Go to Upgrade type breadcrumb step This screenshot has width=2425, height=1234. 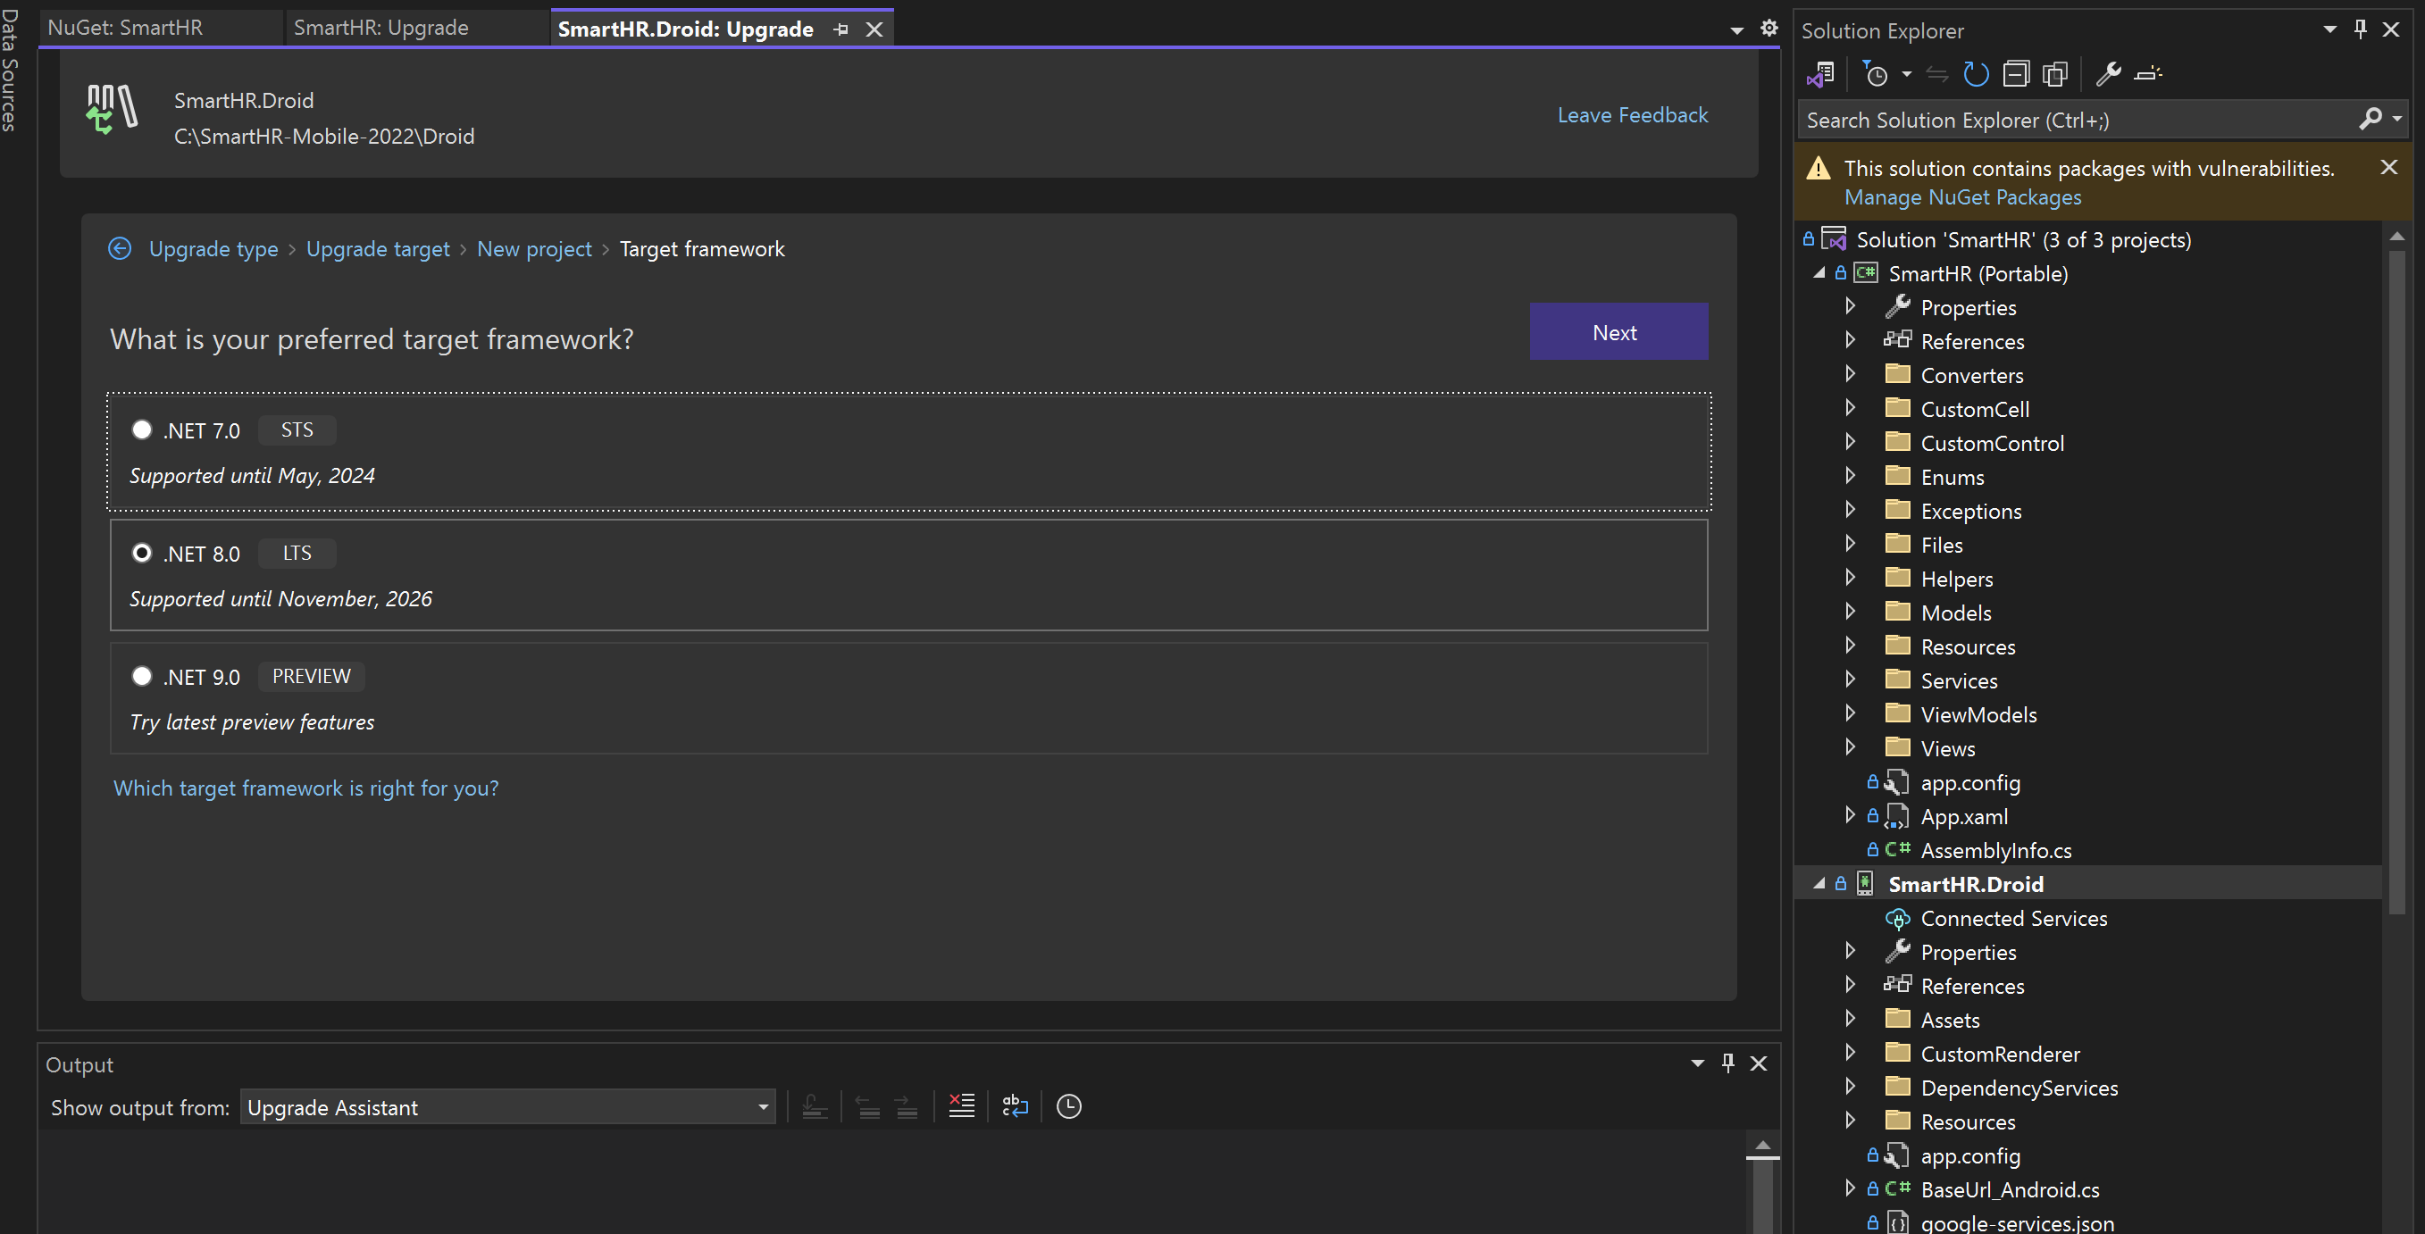213,248
